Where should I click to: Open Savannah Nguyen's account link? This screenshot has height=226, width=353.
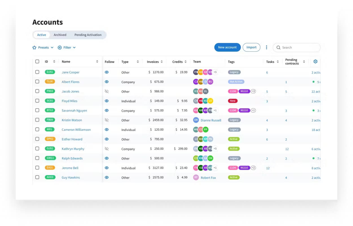[x=74, y=110]
